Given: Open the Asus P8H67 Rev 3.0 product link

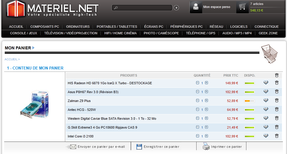Looking at the screenshot, I should [93, 92].
